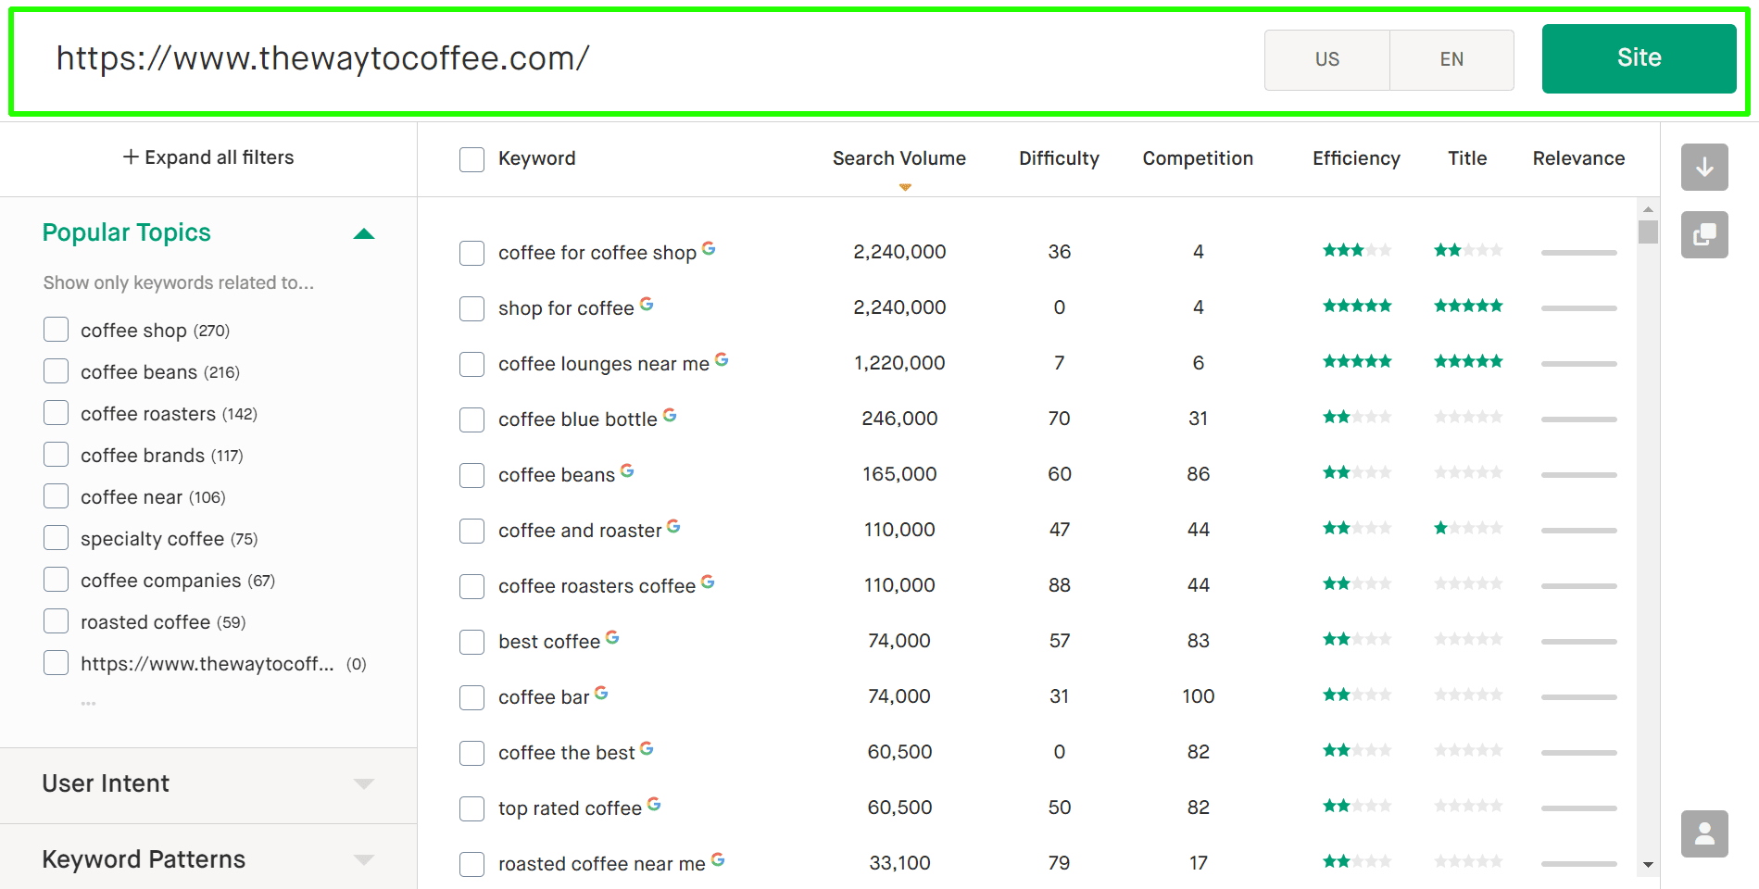Click the relevance bar for 'coffee for coffee shop'
Image resolution: width=1759 pixels, height=889 pixels.
(1578, 251)
